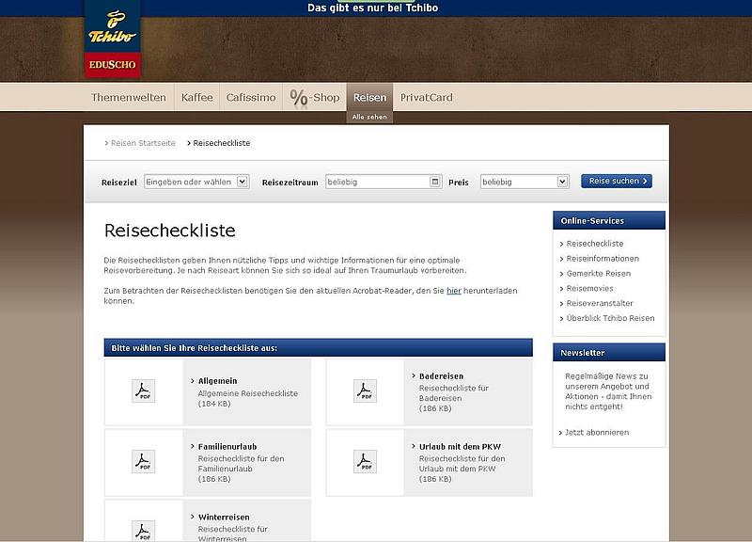The image size is (752, 542).
Task: Click the Reise suchen button
Action: pyautogui.click(x=617, y=181)
